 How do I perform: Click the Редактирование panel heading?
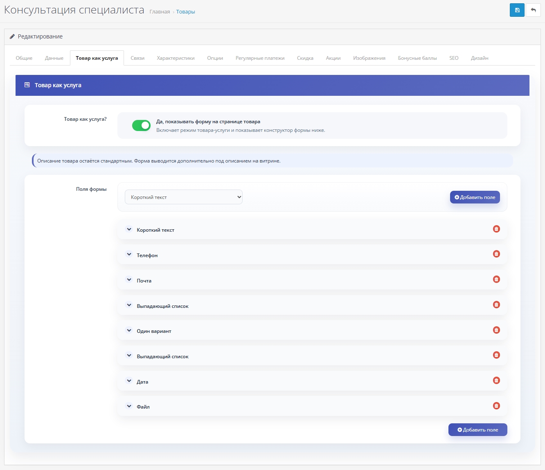(40, 36)
